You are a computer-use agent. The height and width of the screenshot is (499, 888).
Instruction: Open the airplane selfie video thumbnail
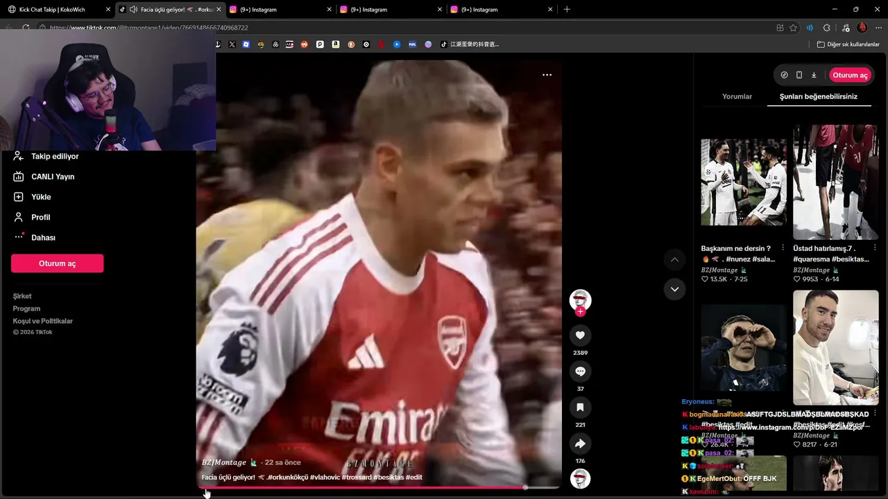pyautogui.click(x=835, y=348)
